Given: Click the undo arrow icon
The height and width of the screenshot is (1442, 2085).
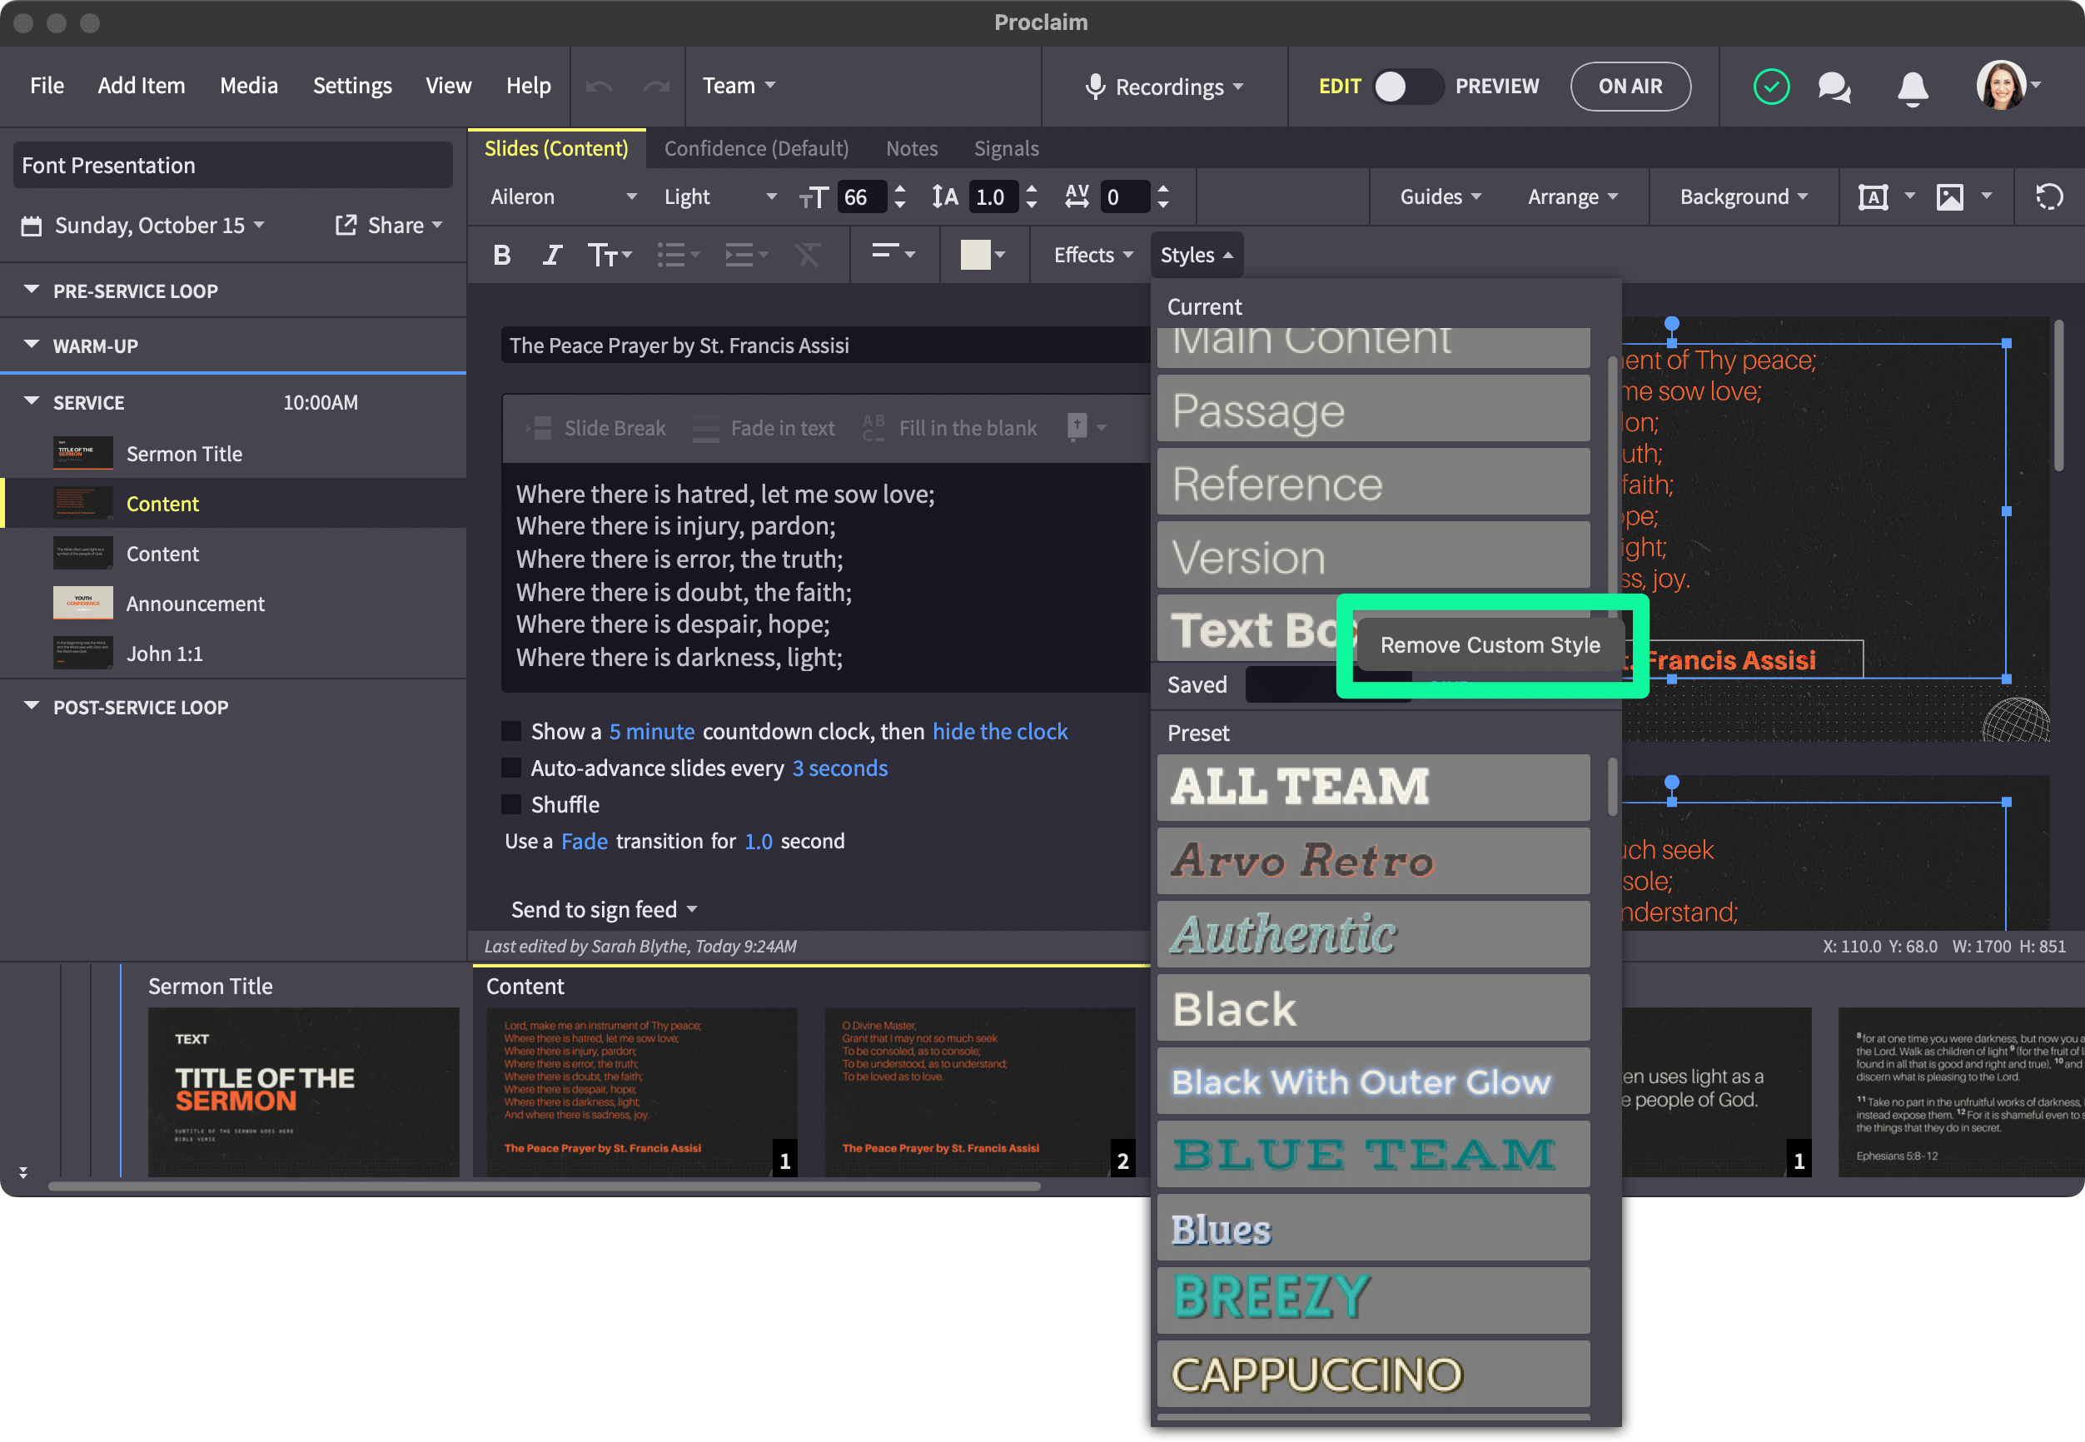Looking at the screenshot, I should pyautogui.click(x=599, y=86).
